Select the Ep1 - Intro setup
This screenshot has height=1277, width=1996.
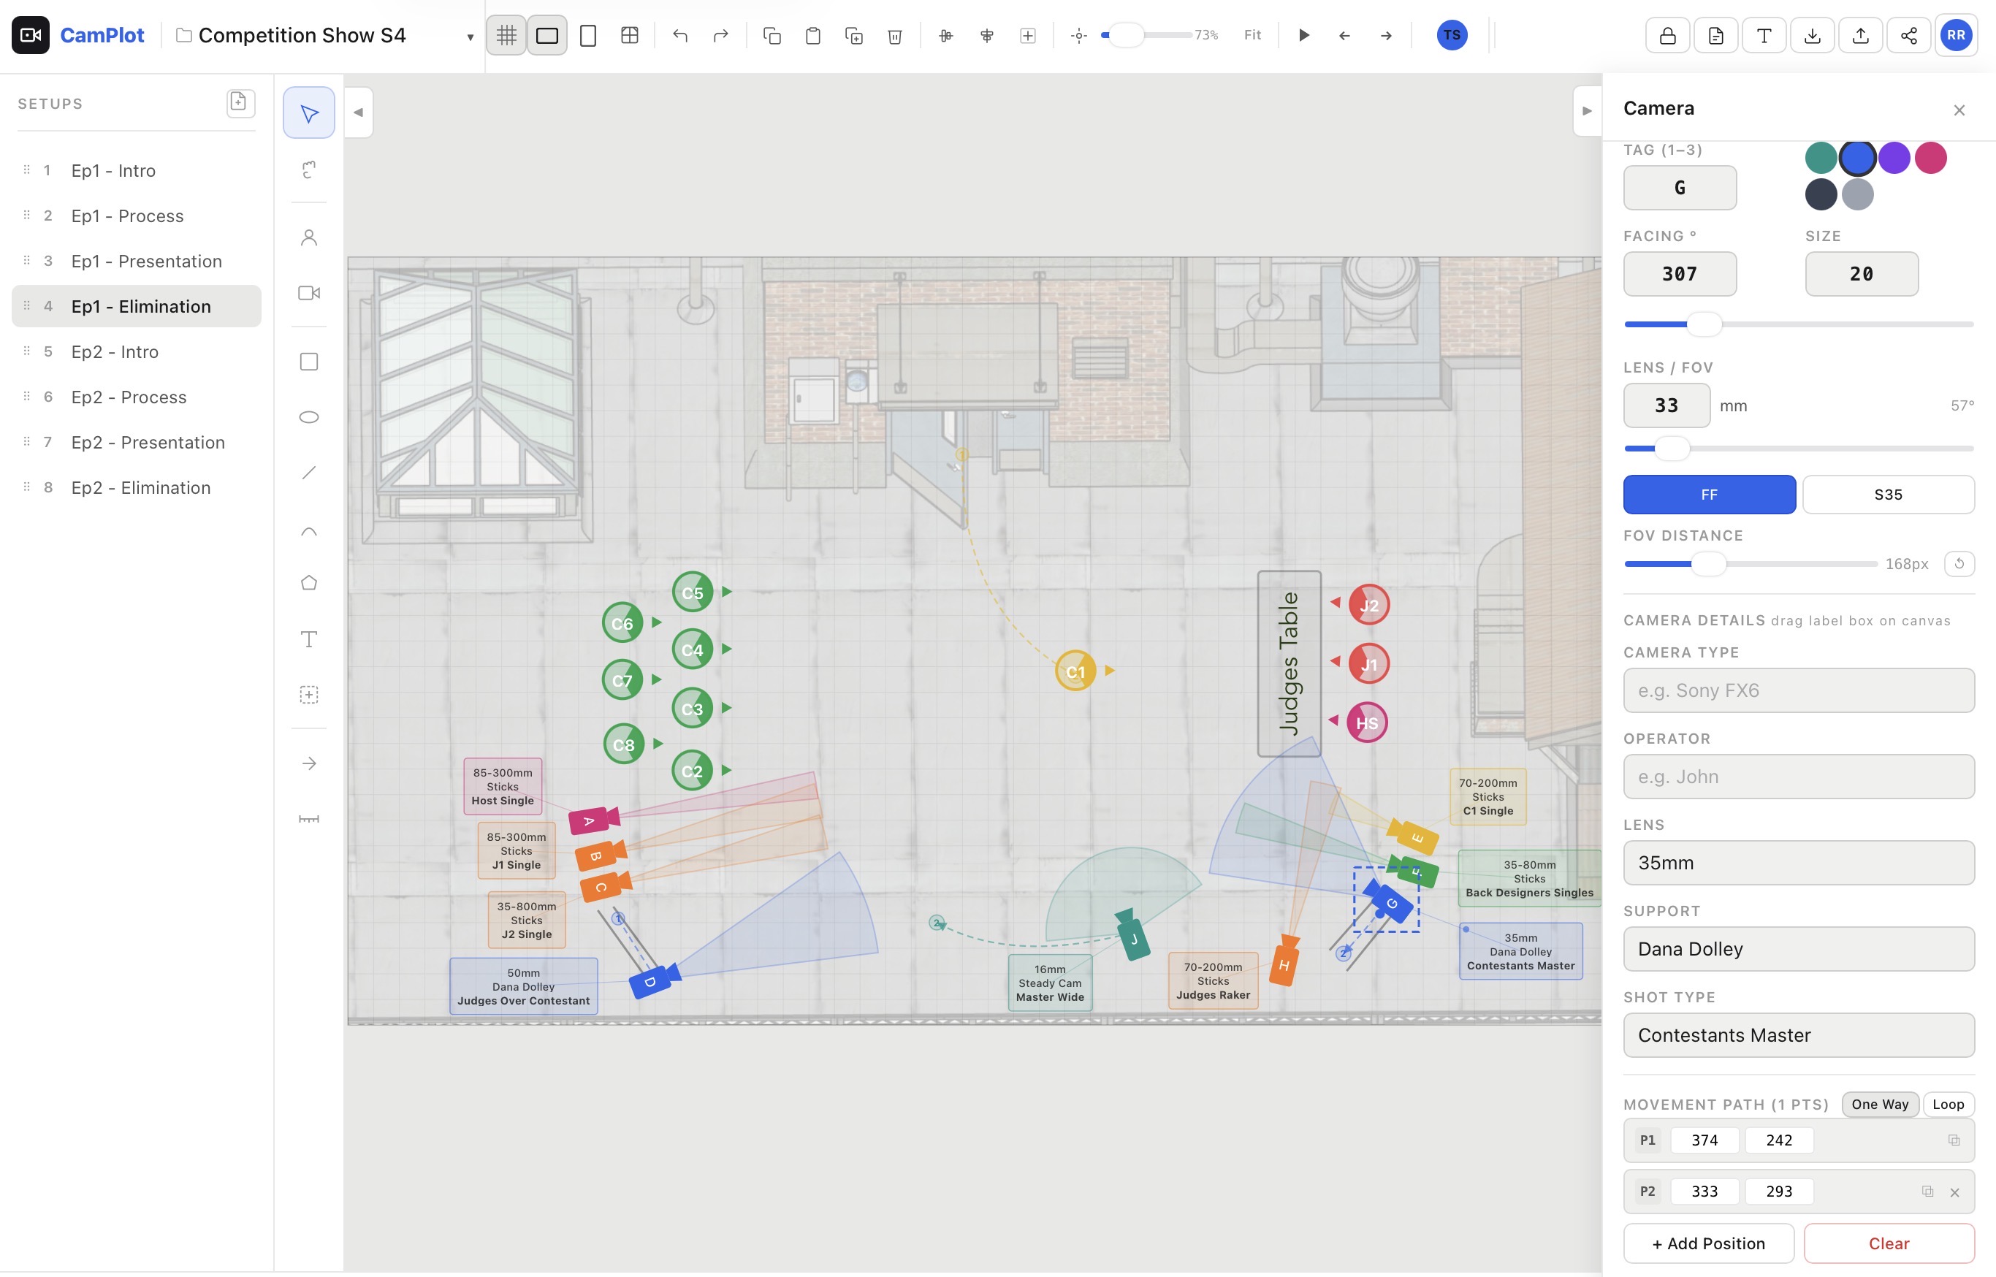(x=113, y=171)
